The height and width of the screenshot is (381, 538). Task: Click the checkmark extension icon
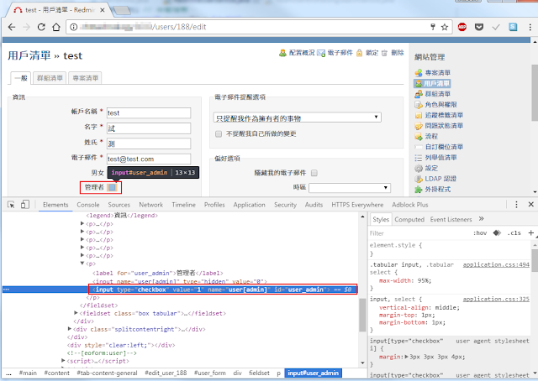coord(496,27)
